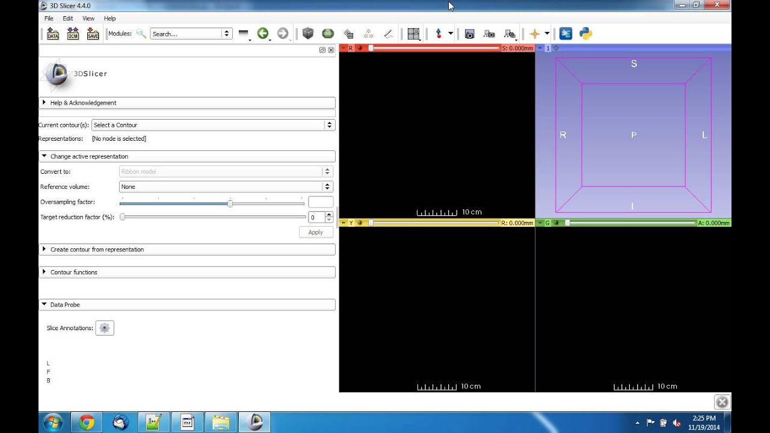Click the grey forward module arrow
The width and height of the screenshot is (770, 433).
coord(283,34)
